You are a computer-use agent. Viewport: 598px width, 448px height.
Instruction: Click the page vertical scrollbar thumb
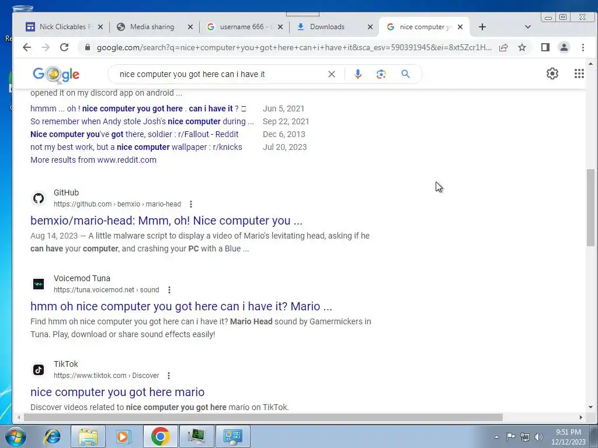[x=590, y=208]
